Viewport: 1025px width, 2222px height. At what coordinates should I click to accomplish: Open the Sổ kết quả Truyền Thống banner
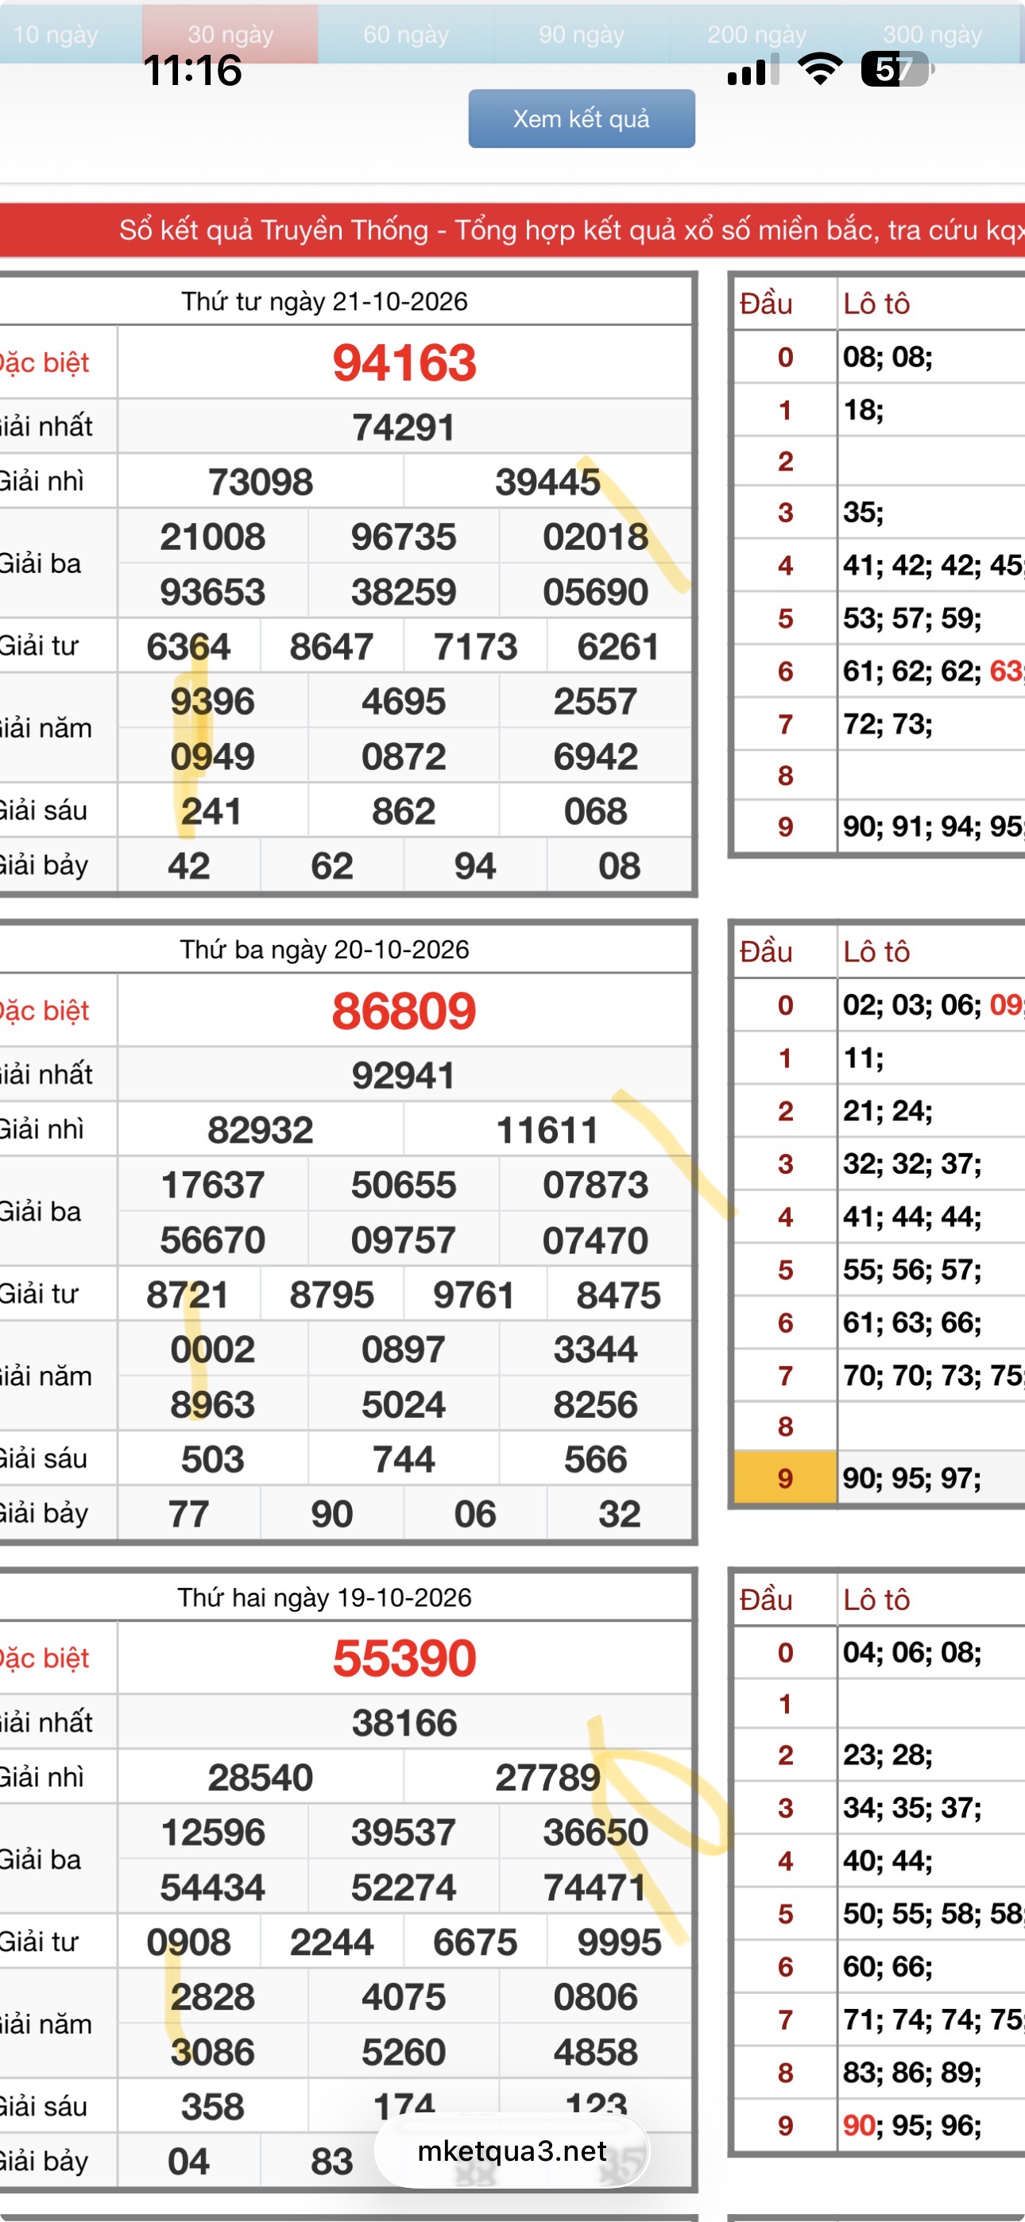512,230
